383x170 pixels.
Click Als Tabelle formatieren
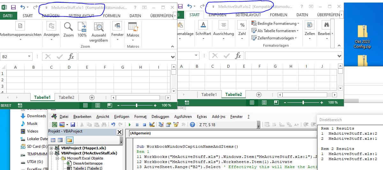click(275, 31)
